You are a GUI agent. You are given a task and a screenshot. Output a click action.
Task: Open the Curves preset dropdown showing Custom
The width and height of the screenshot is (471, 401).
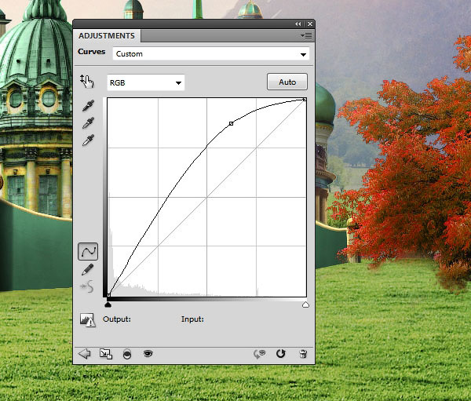tap(210, 54)
